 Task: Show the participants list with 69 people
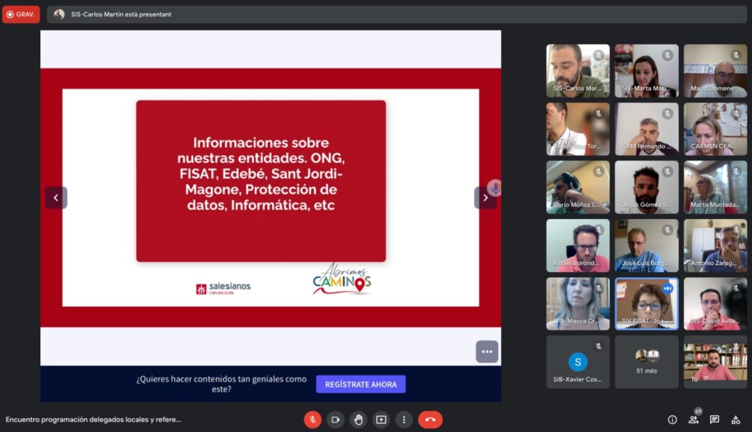coord(694,418)
